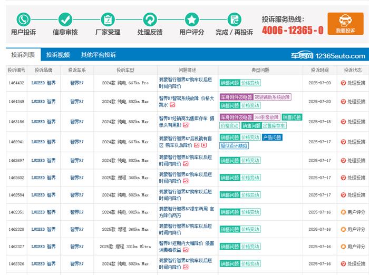The image size is (369, 275).
Task: Open LUXEED 智界 brand link in row 1464432
Action: pyautogui.click(x=43, y=83)
